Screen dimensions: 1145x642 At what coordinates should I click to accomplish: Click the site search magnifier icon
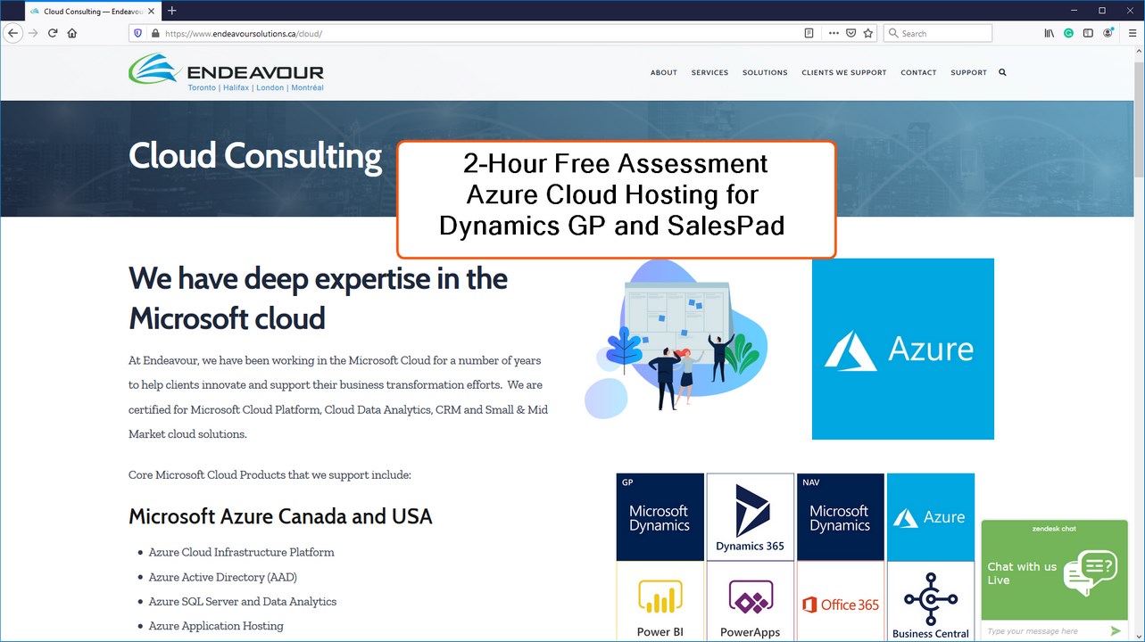click(1002, 72)
